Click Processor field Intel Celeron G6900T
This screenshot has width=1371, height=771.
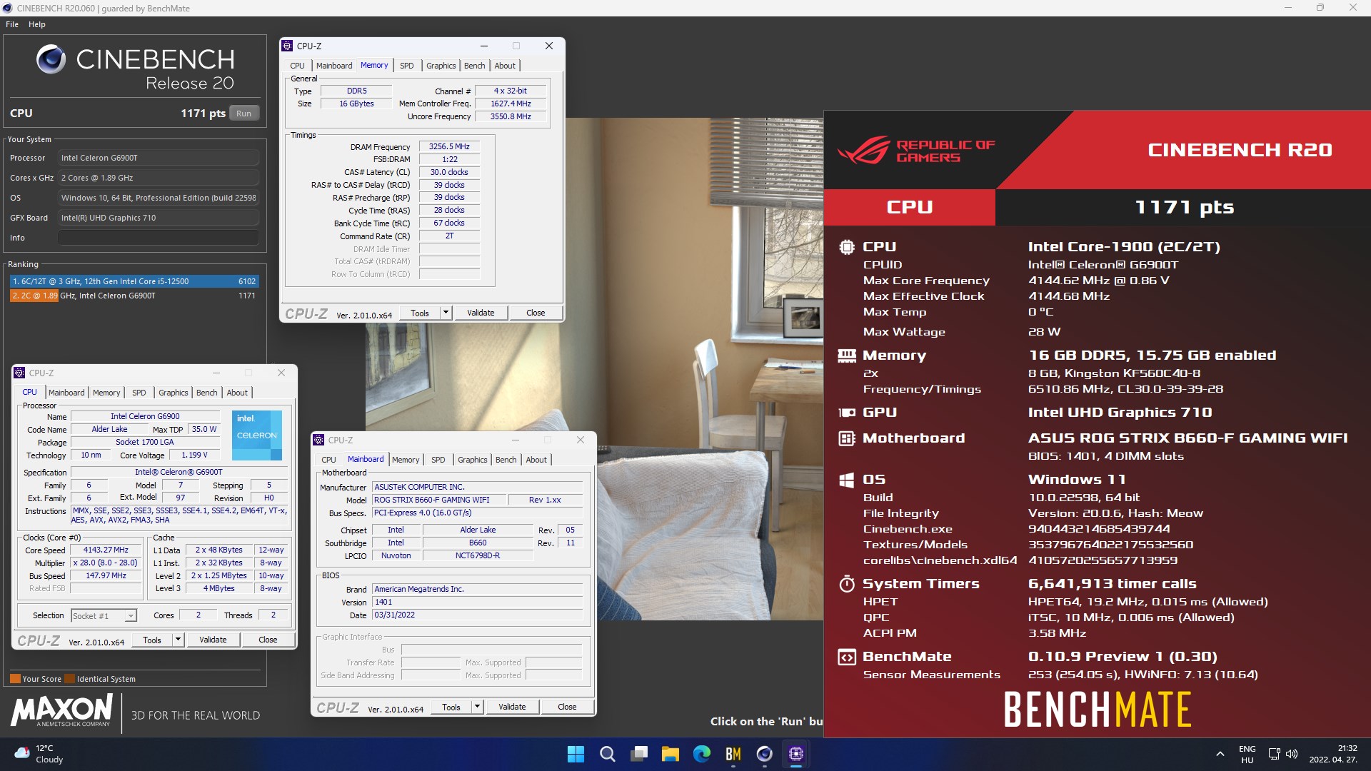point(159,158)
